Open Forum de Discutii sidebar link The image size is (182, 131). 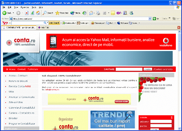point(18,81)
